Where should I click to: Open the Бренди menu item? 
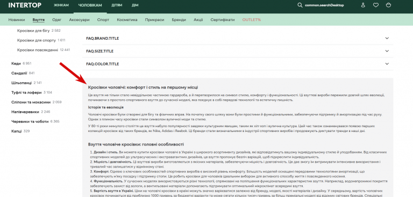pos(179,20)
